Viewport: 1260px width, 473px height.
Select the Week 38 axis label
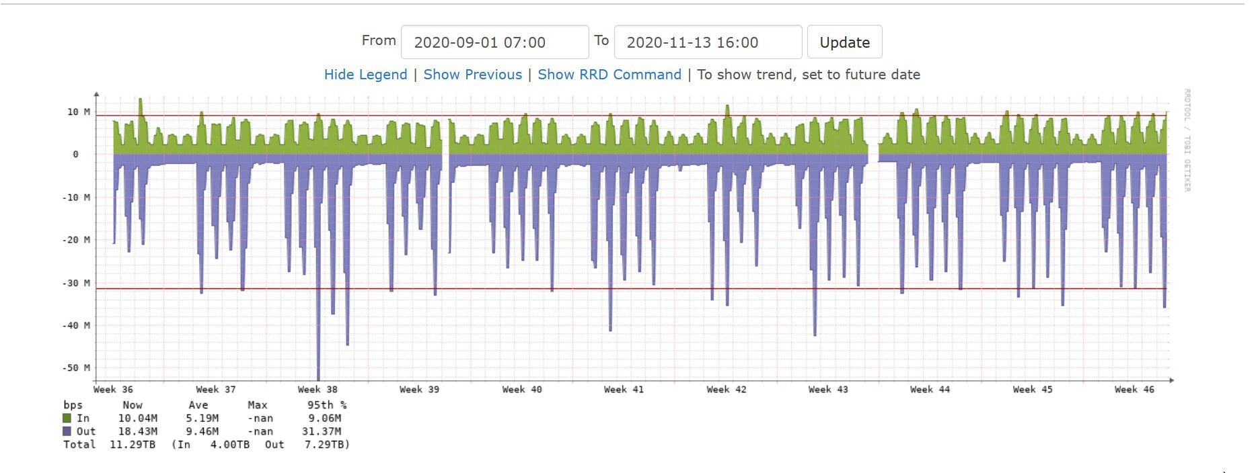[x=318, y=390]
